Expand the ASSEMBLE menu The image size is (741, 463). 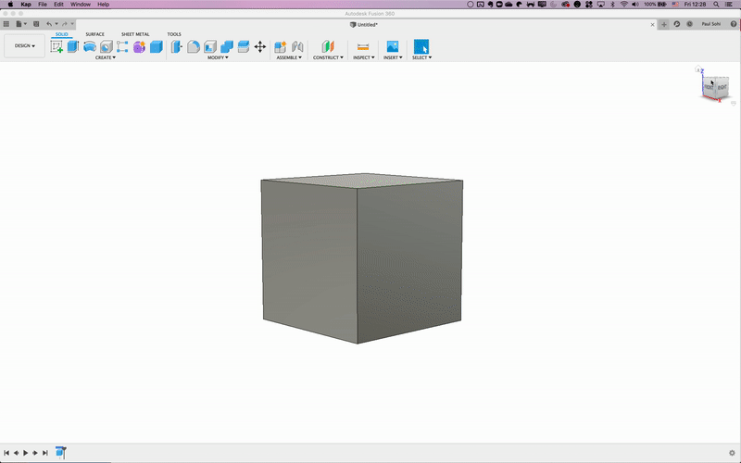pos(289,57)
